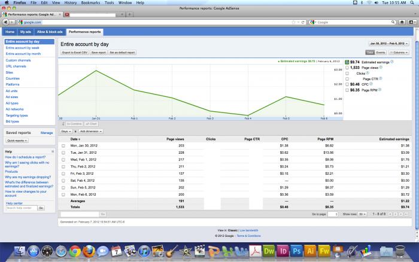The image size is (419, 262).
Task: Select the Mon, Feb 6, 2012 row checkbox
Action: coord(63,194)
